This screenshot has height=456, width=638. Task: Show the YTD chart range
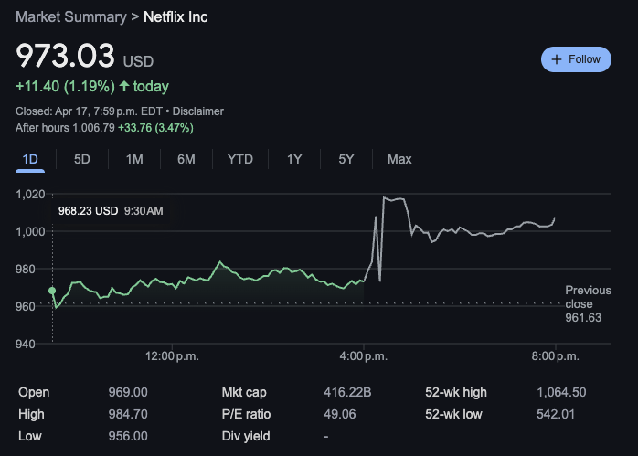(240, 159)
